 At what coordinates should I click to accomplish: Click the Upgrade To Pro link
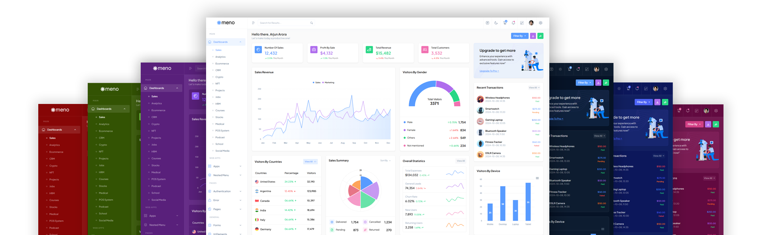[x=489, y=71]
